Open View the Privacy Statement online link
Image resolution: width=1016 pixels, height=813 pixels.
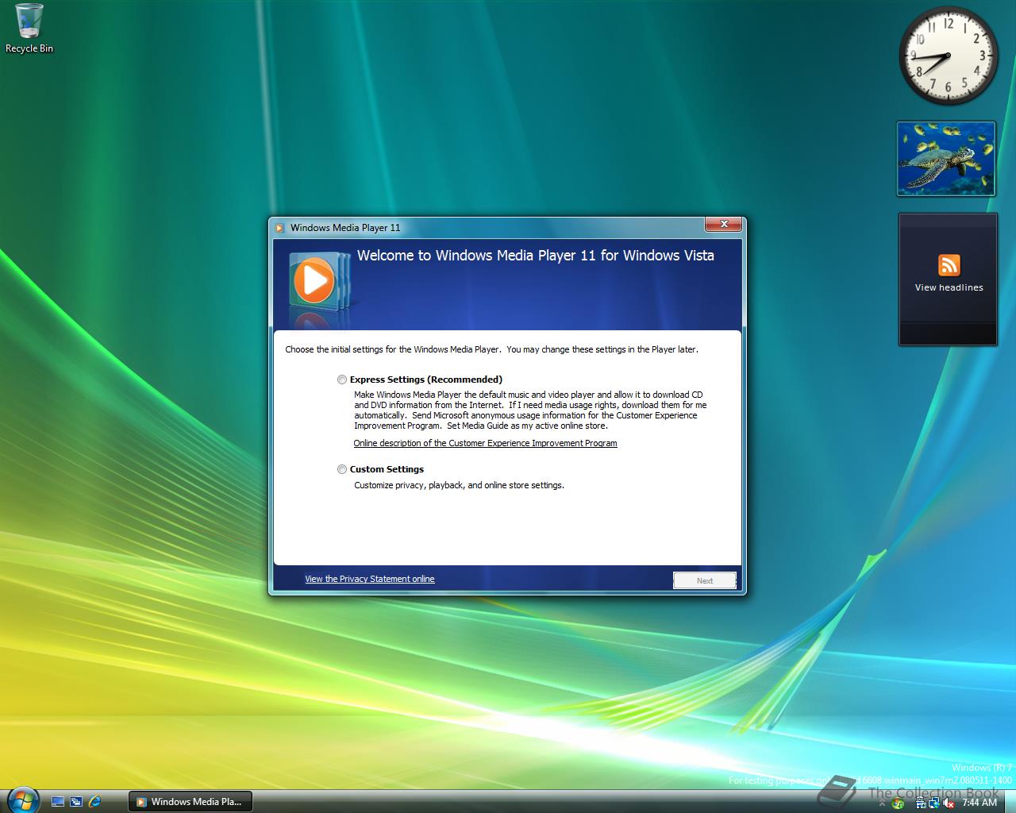[370, 579]
